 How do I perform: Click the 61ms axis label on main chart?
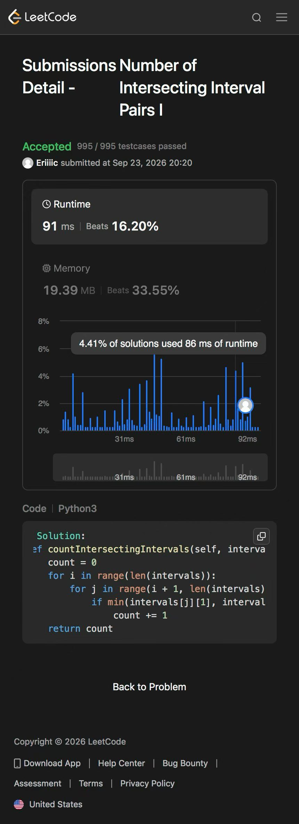(186, 439)
